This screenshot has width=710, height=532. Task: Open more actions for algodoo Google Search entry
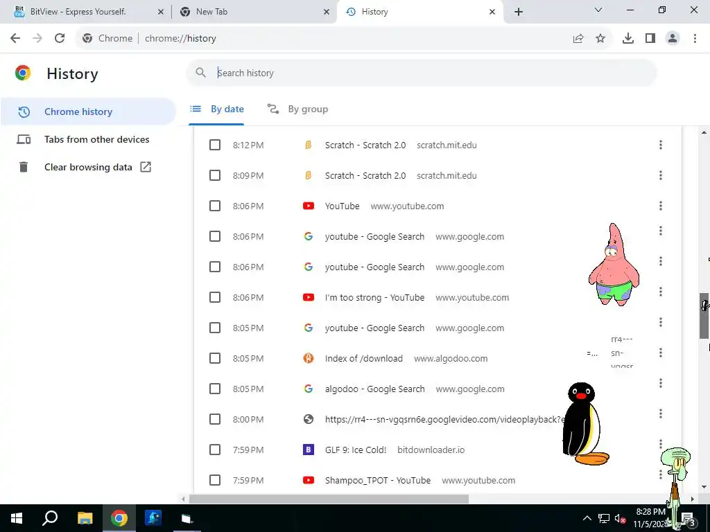(x=661, y=383)
